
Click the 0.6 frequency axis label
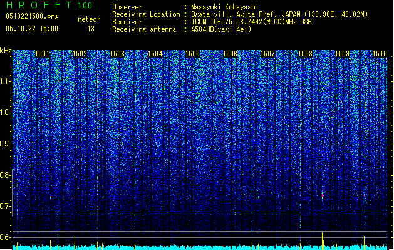click(5, 237)
